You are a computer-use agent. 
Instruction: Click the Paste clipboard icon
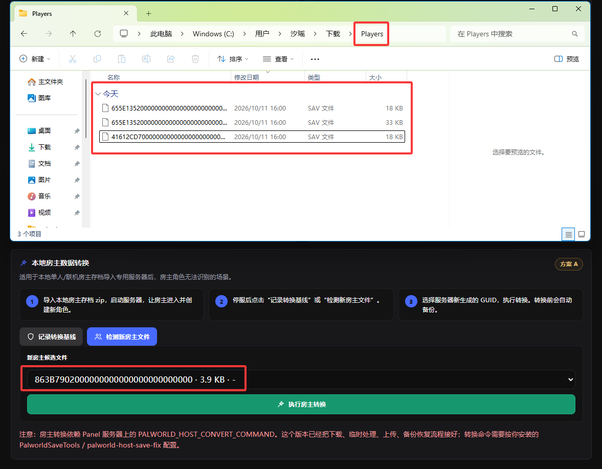122,59
